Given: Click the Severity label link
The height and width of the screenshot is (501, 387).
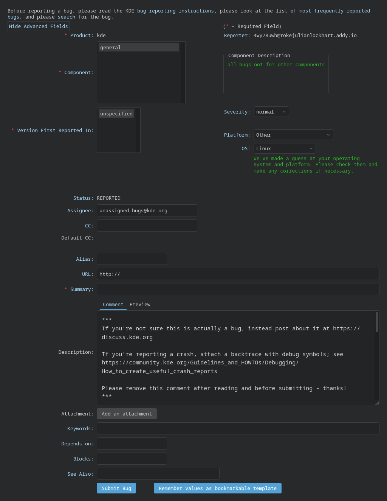Looking at the screenshot, I should pos(236,112).
